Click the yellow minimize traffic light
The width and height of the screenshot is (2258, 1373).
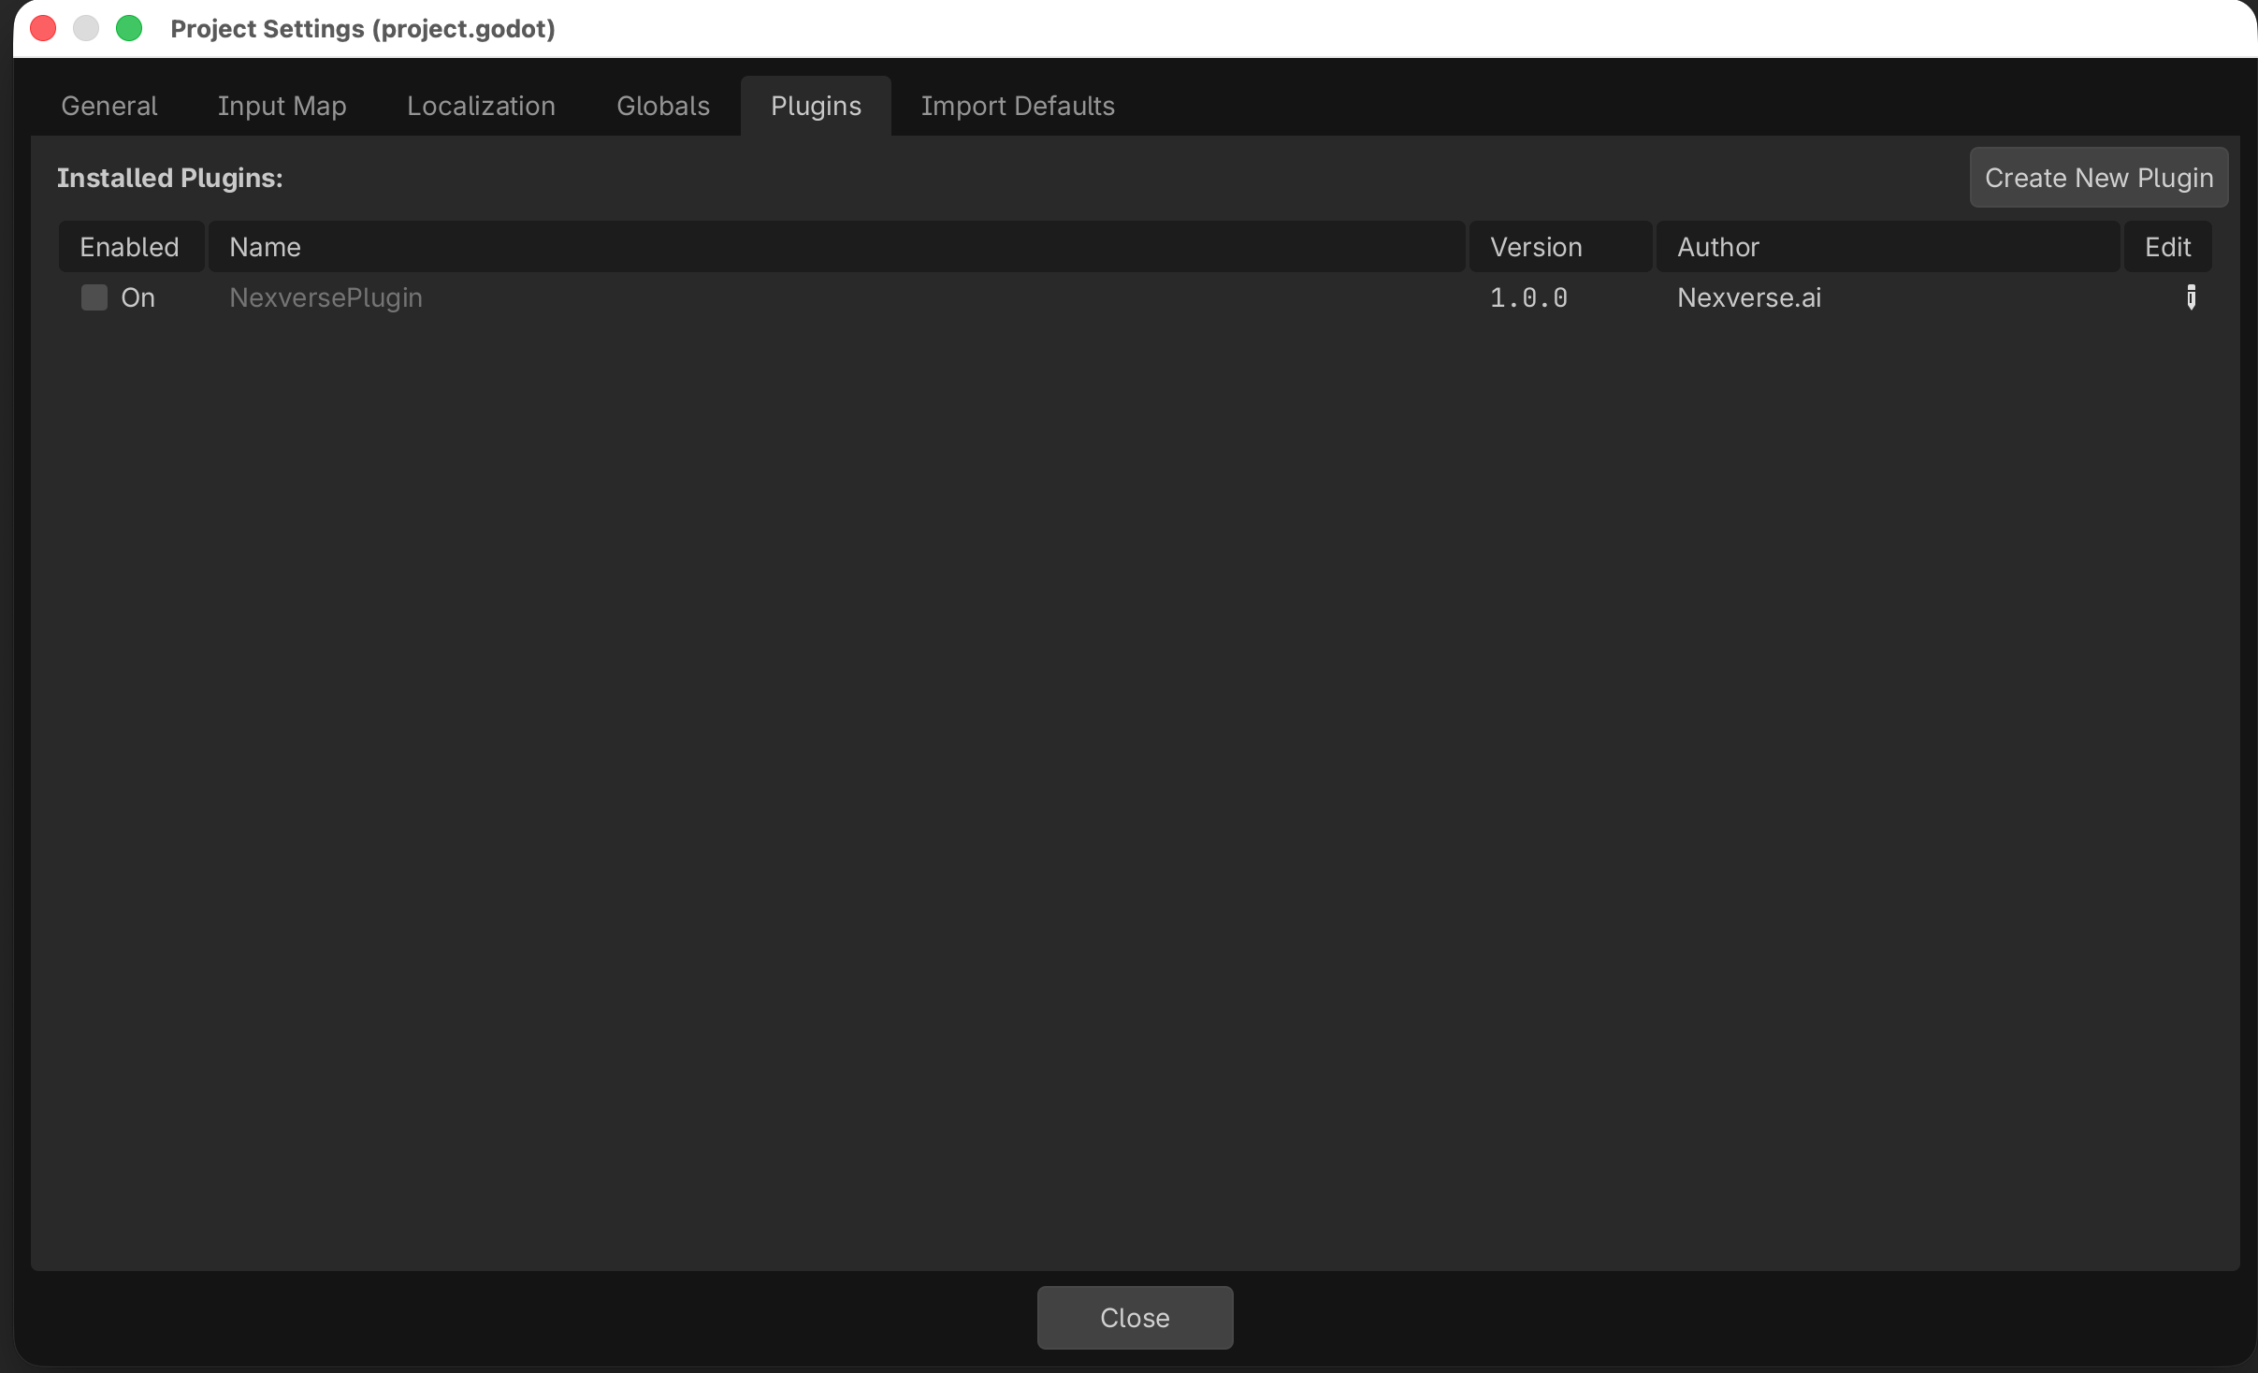pos(85,28)
